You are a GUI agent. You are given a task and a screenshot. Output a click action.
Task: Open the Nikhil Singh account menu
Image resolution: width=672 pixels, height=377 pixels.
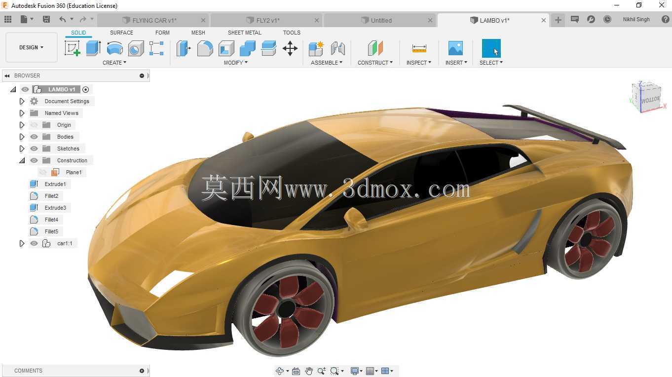click(636, 19)
